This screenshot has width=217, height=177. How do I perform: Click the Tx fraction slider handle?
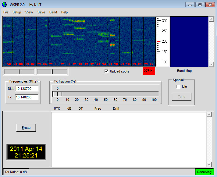coord(57,94)
